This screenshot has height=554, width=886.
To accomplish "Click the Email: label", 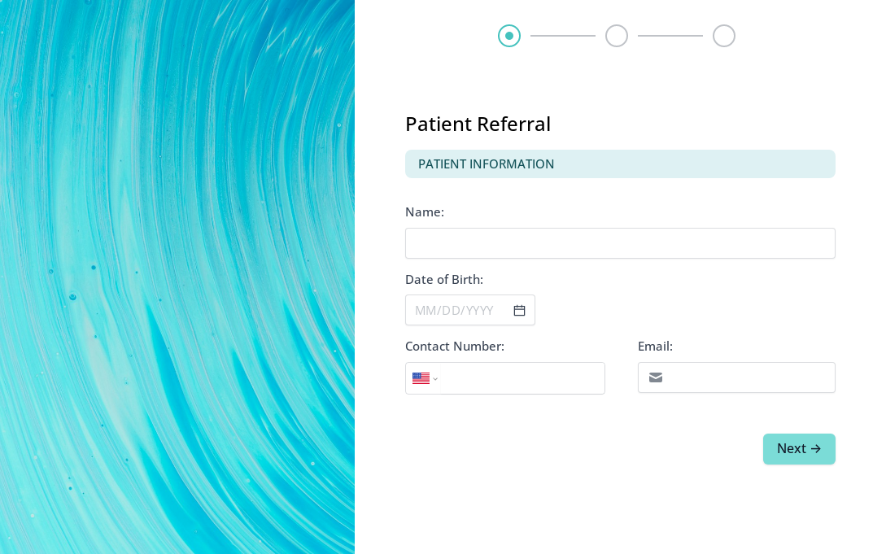I will (x=655, y=347).
